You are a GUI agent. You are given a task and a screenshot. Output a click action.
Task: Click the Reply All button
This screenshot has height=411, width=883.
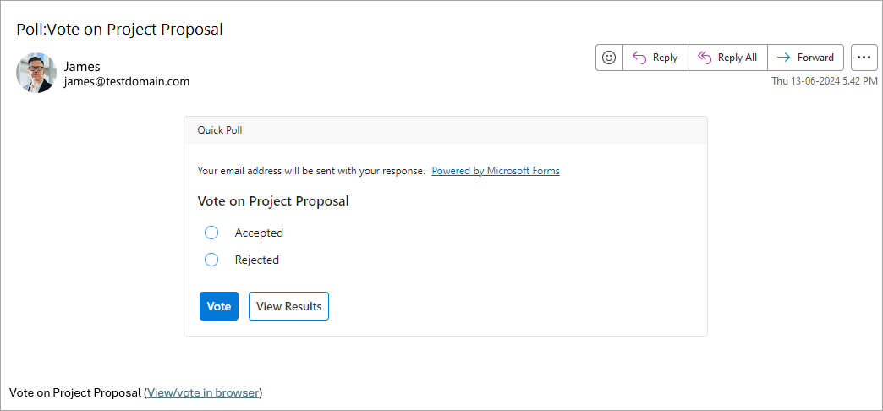click(727, 58)
